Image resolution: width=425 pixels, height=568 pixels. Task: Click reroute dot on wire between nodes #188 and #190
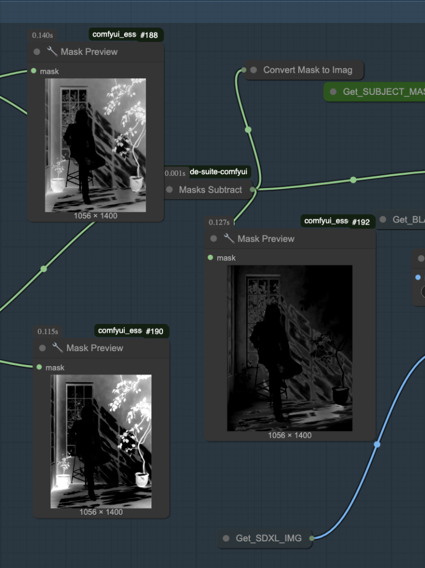tap(44, 269)
